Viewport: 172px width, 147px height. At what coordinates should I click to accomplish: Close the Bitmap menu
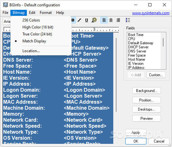pyautogui.click(x=19, y=13)
